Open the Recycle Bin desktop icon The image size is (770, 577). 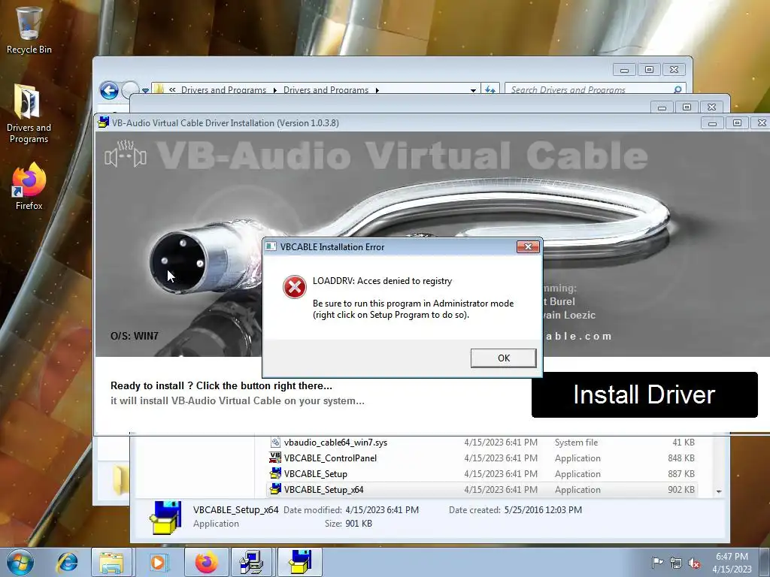[29, 29]
